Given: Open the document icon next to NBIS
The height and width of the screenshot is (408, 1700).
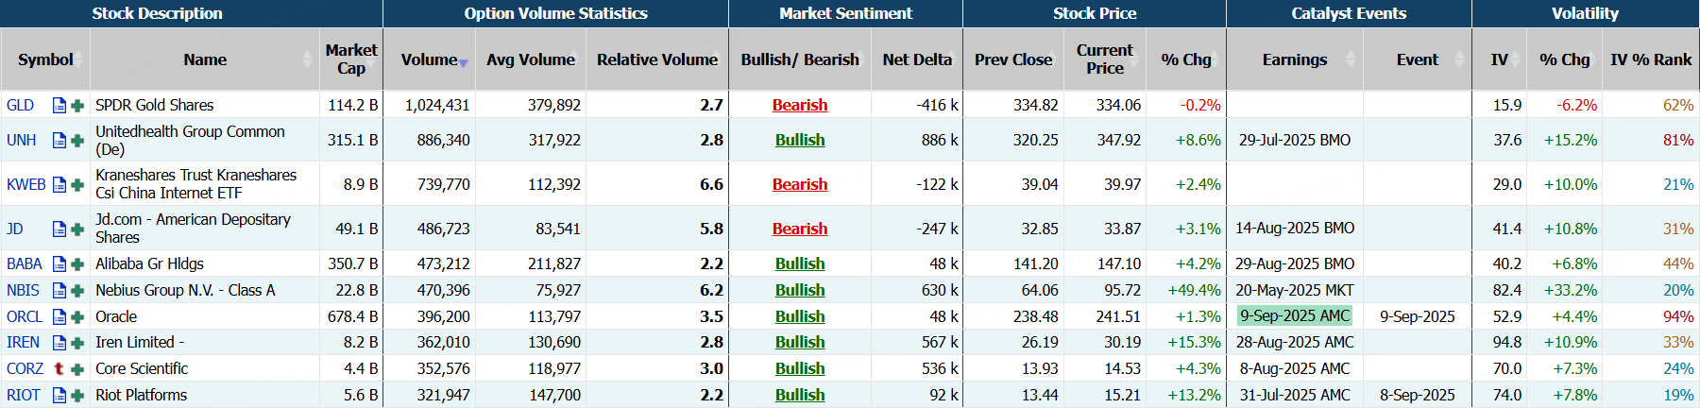Looking at the screenshot, I should [59, 291].
